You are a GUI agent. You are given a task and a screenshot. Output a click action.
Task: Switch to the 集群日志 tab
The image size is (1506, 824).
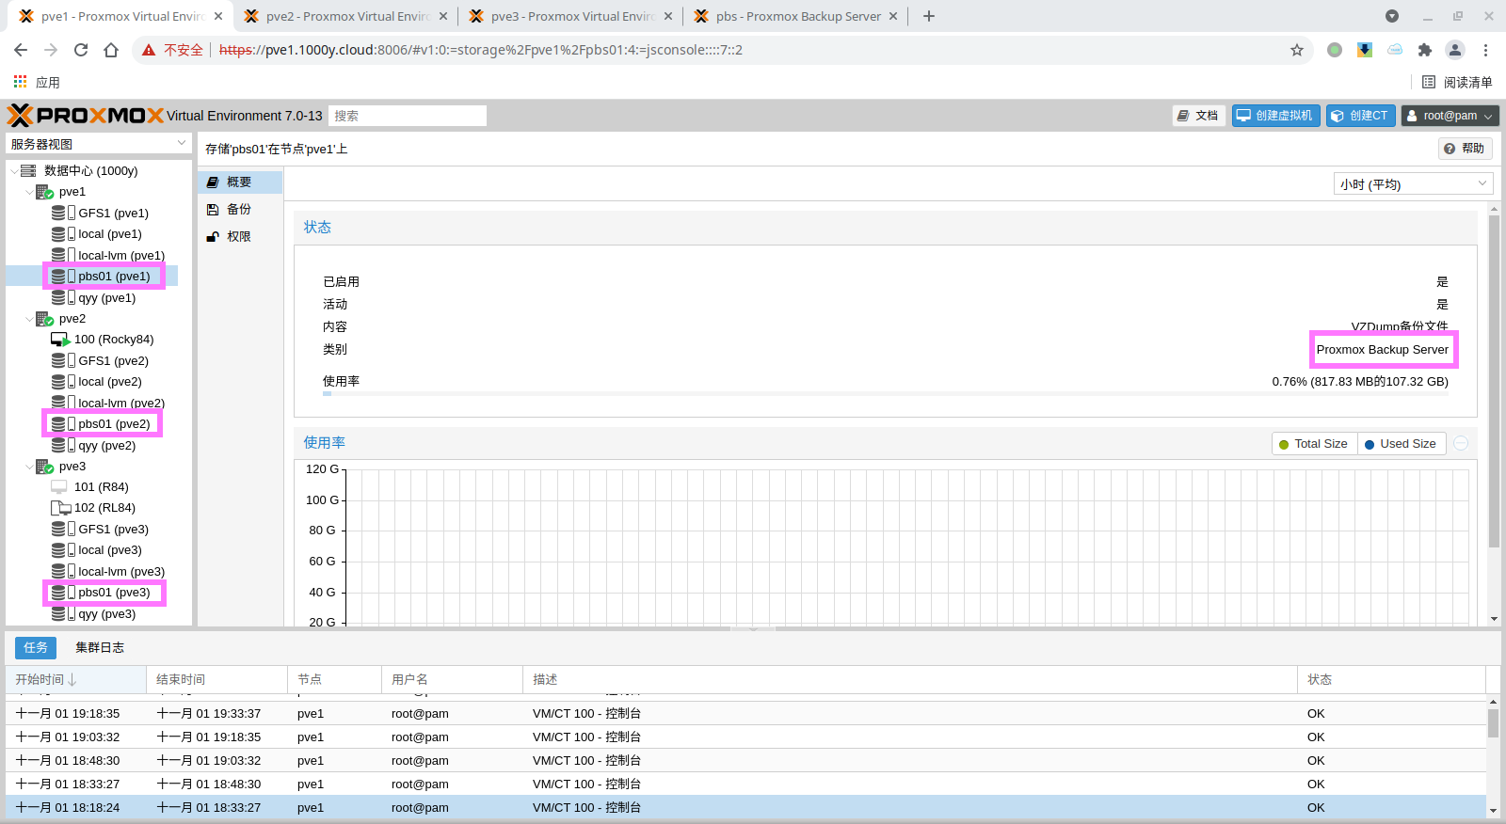(x=100, y=647)
